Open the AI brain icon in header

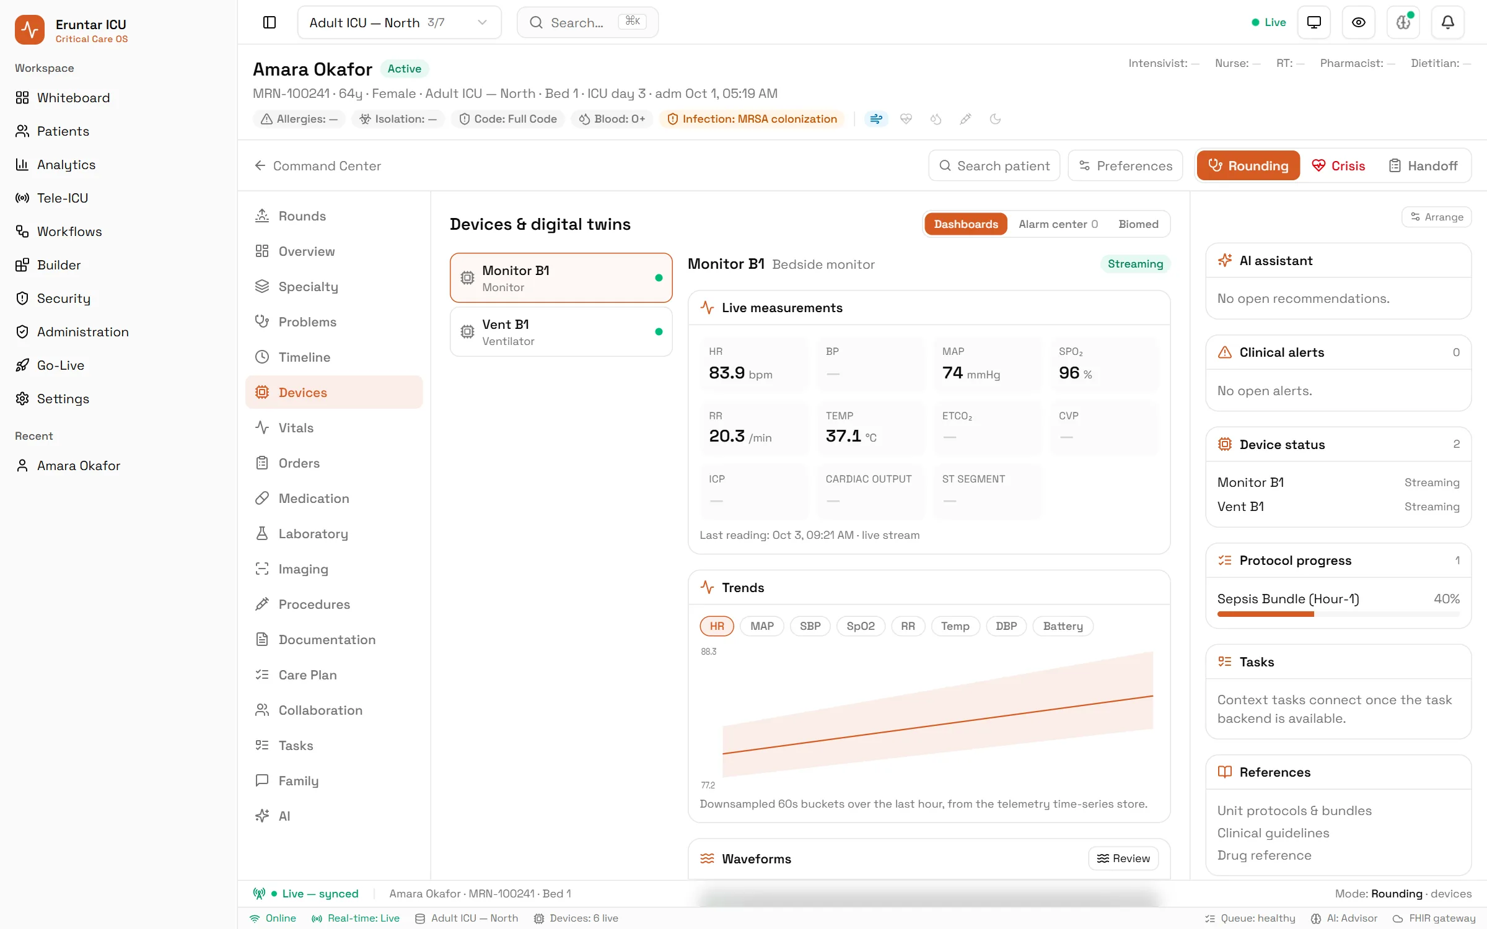(x=1403, y=22)
